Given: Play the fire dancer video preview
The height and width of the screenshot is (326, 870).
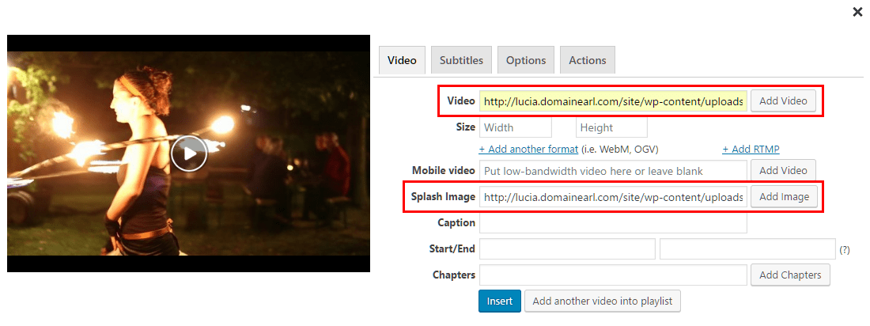Looking at the screenshot, I should click(189, 154).
